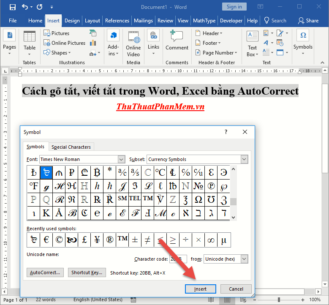This screenshot has height=305, width=329.
Task: Click the Symbol dialog help icon
Action: [226, 132]
